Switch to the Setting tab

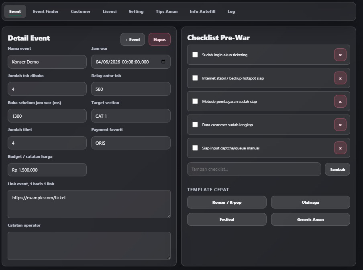(136, 11)
